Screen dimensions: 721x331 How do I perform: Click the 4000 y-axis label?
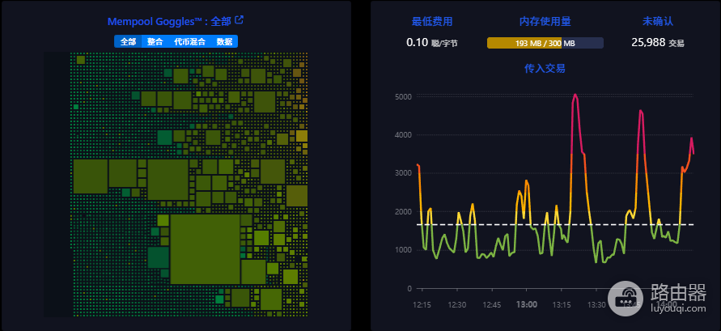click(x=403, y=134)
